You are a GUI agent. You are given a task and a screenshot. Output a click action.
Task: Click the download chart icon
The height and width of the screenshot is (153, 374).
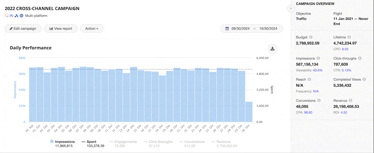pyautogui.click(x=272, y=48)
